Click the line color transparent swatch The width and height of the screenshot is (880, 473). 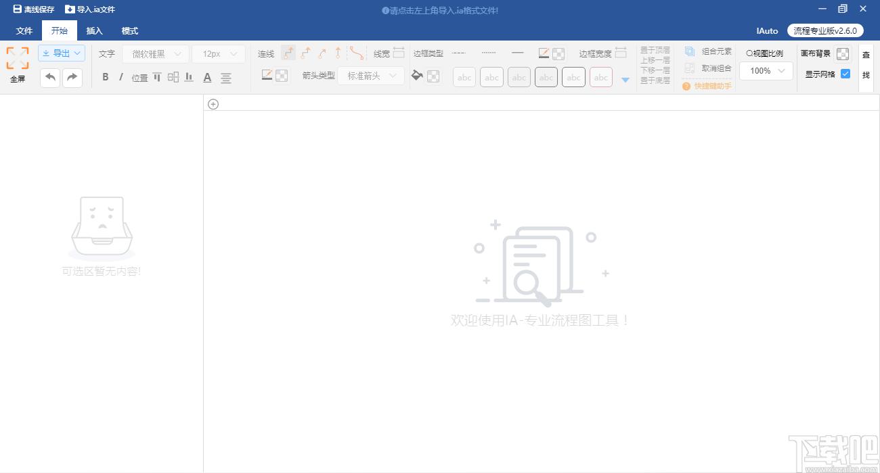coord(282,76)
